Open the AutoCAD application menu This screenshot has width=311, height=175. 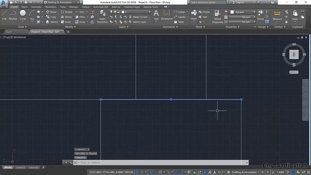(4, 4)
